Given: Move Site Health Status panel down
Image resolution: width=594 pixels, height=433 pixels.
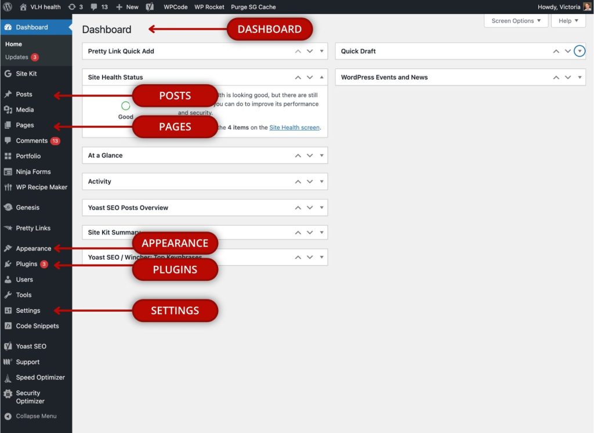Looking at the screenshot, I should pos(310,77).
